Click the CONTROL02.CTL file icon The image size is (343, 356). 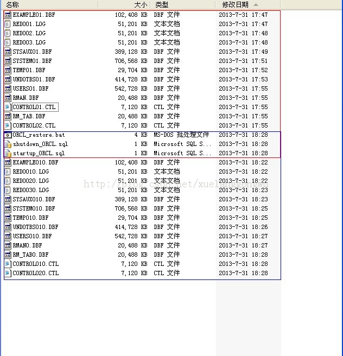tap(8, 125)
